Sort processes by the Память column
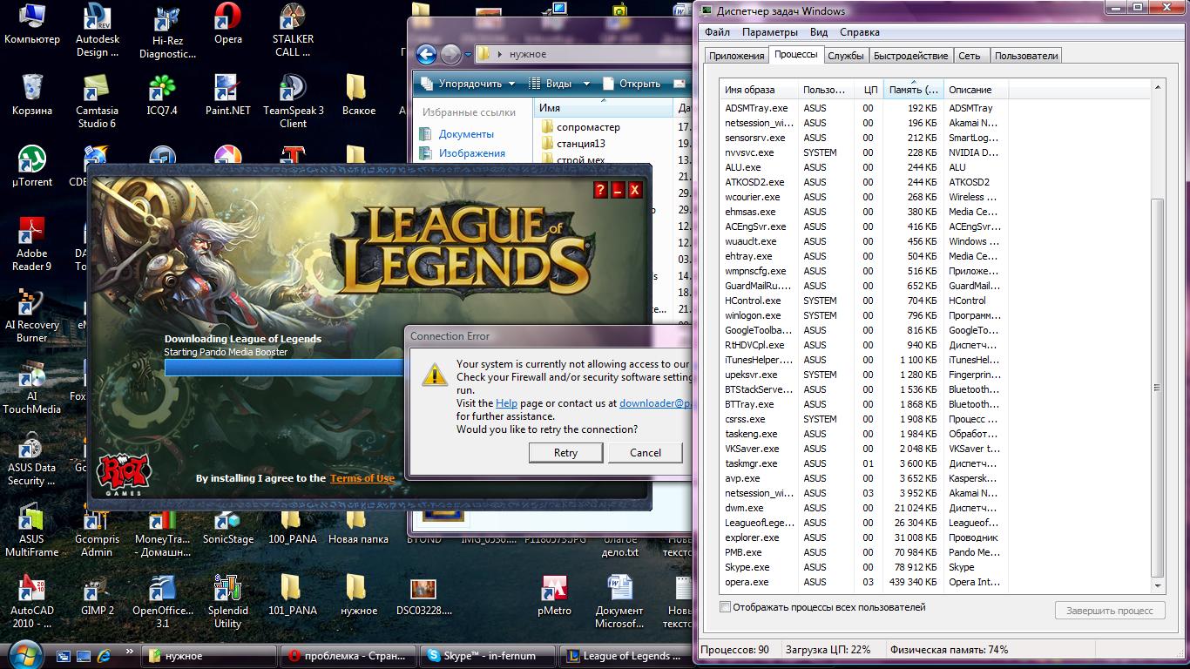1190x669 pixels. click(913, 90)
